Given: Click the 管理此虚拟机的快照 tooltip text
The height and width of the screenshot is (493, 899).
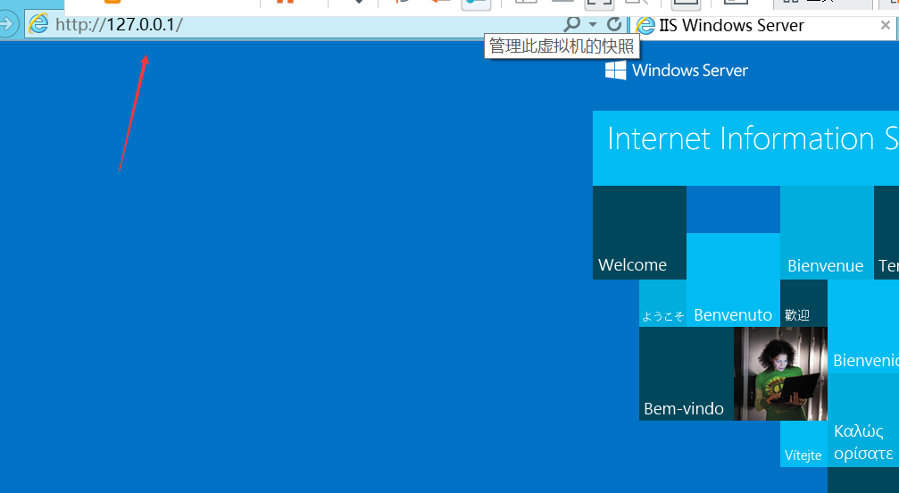Looking at the screenshot, I should tap(562, 46).
